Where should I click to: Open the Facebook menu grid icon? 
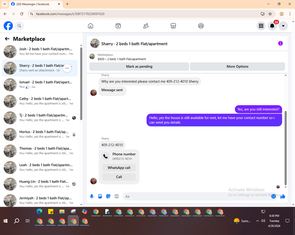[x=261, y=26]
